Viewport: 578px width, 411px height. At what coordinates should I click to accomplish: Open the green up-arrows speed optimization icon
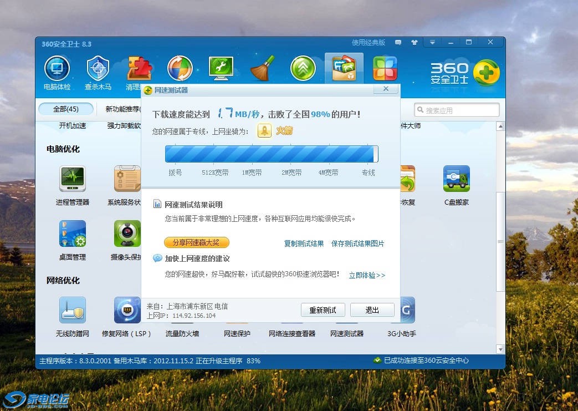pyautogui.click(x=303, y=69)
